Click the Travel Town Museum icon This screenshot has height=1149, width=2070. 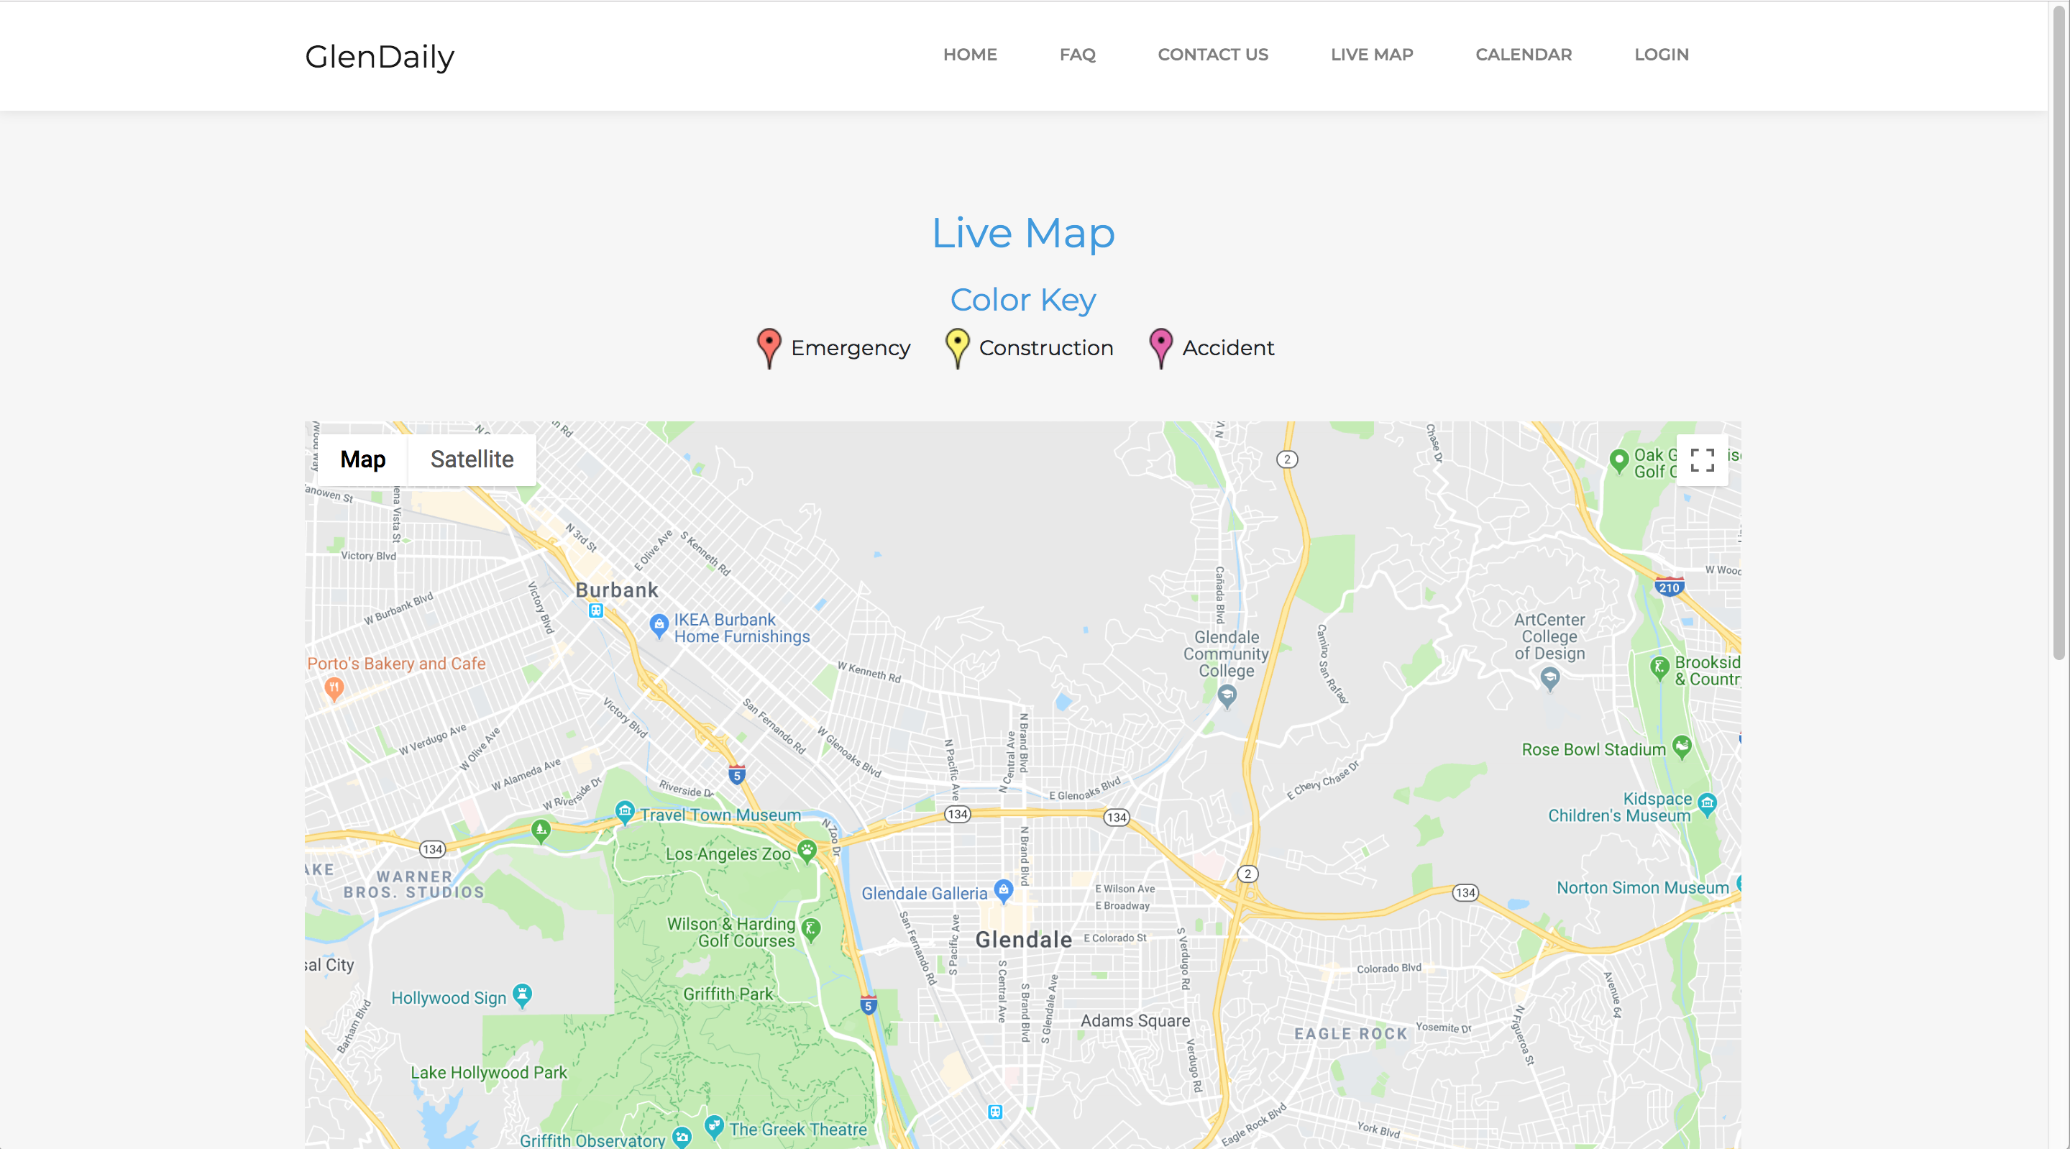point(626,812)
